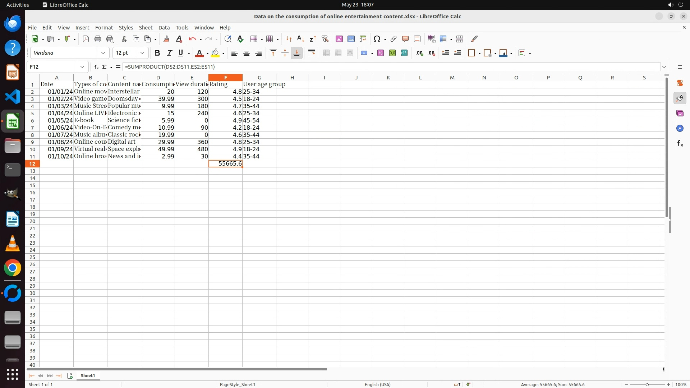The image size is (690, 388).
Task: Insert a chart using toolbar icon
Action: tap(351, 39)
